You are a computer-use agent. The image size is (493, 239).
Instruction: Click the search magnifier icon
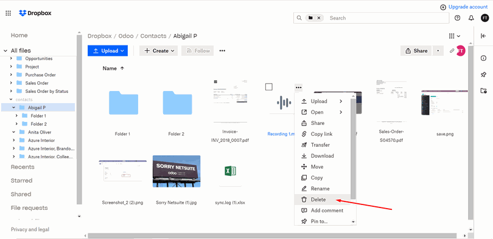(x=299, y=18)
